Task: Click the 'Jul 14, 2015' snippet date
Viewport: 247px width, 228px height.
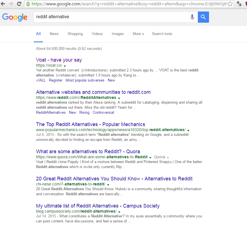Action: (x=46, y=216)
